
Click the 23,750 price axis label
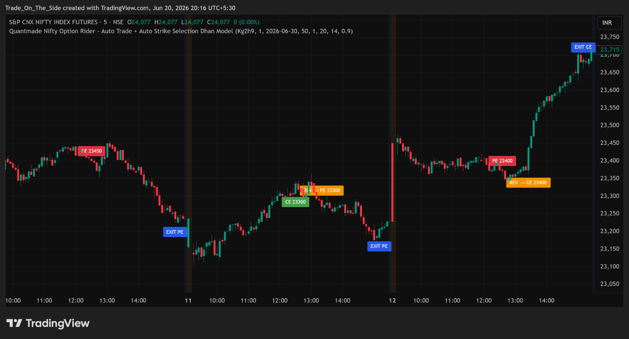610,37
